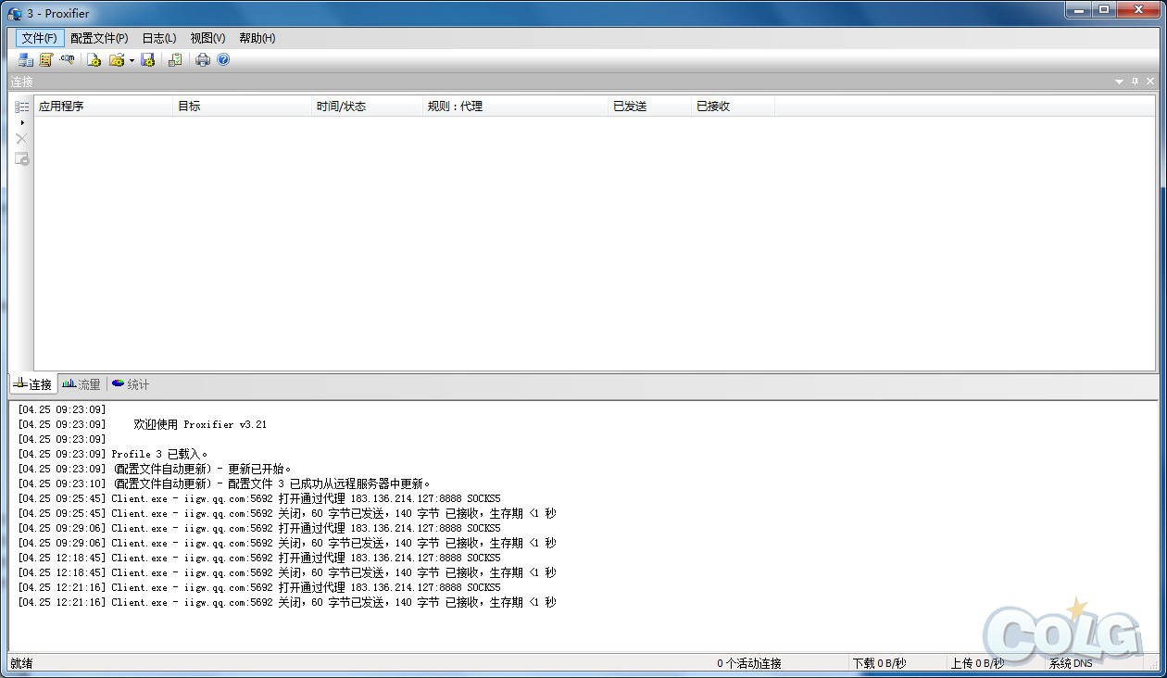Open the system settings clipboard icon
Image resolution: width=1167 pixels, height=678 pixels.
tap(174, 59)
